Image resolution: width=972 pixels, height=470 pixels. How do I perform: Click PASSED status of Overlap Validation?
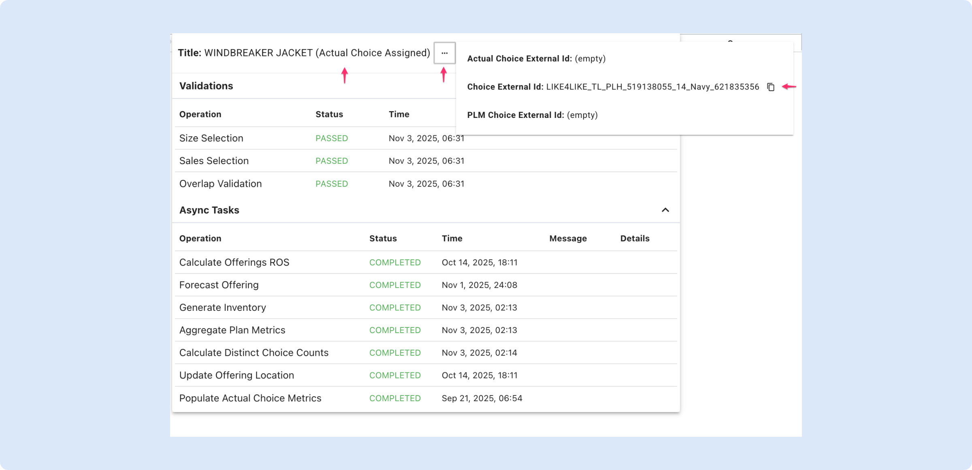[x=331, y=184]
